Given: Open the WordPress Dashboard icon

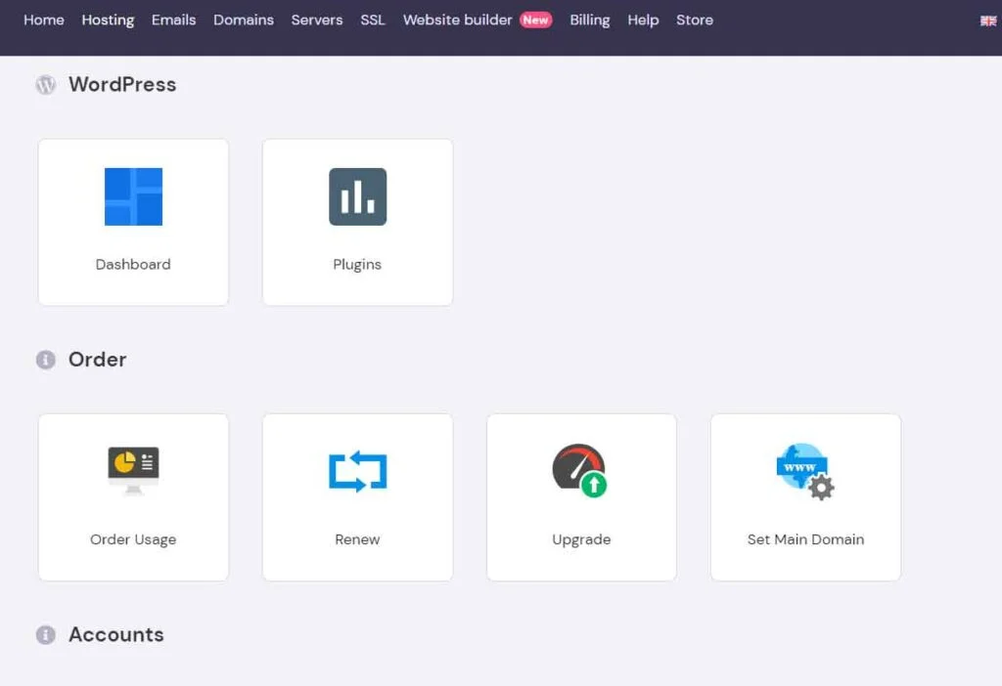Looking at the screenshot, I should (x=133, y=196).
